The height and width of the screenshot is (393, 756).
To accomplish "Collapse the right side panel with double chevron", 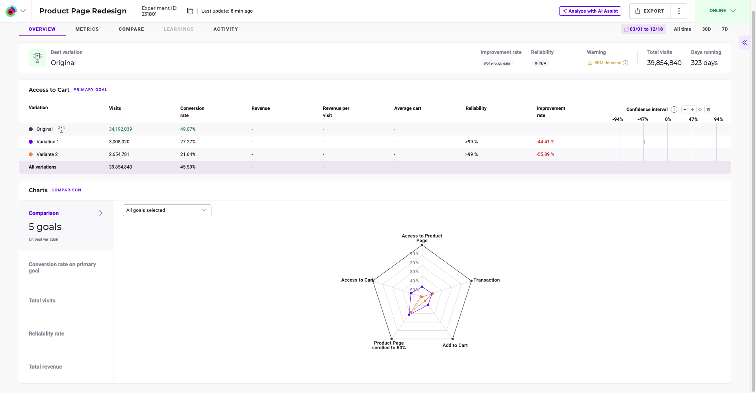I will coord(744,43).
